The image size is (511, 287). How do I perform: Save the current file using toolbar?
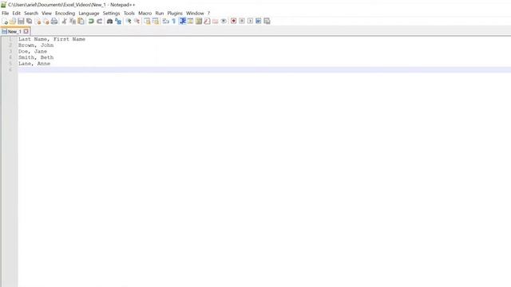[21, 22]
